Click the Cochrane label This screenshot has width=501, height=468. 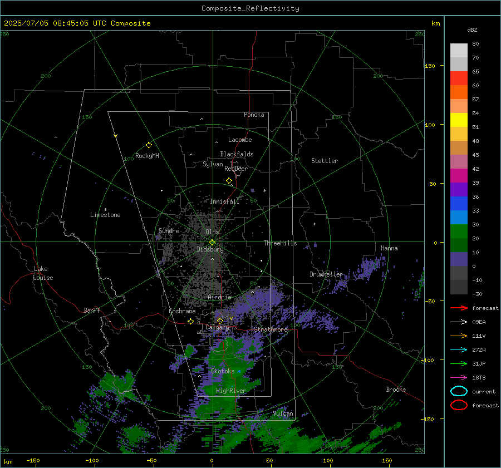[182, 311]
